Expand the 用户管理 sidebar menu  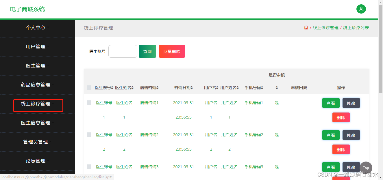coord(38,47)
